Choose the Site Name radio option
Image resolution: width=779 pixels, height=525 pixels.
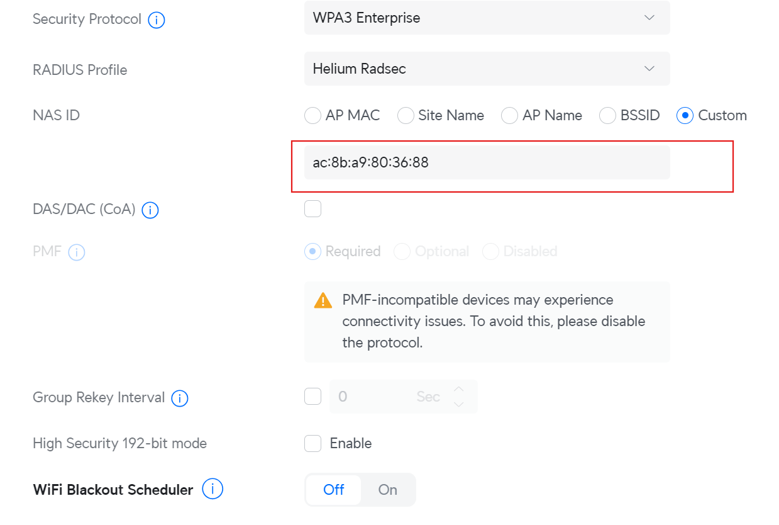click(406, 116)
